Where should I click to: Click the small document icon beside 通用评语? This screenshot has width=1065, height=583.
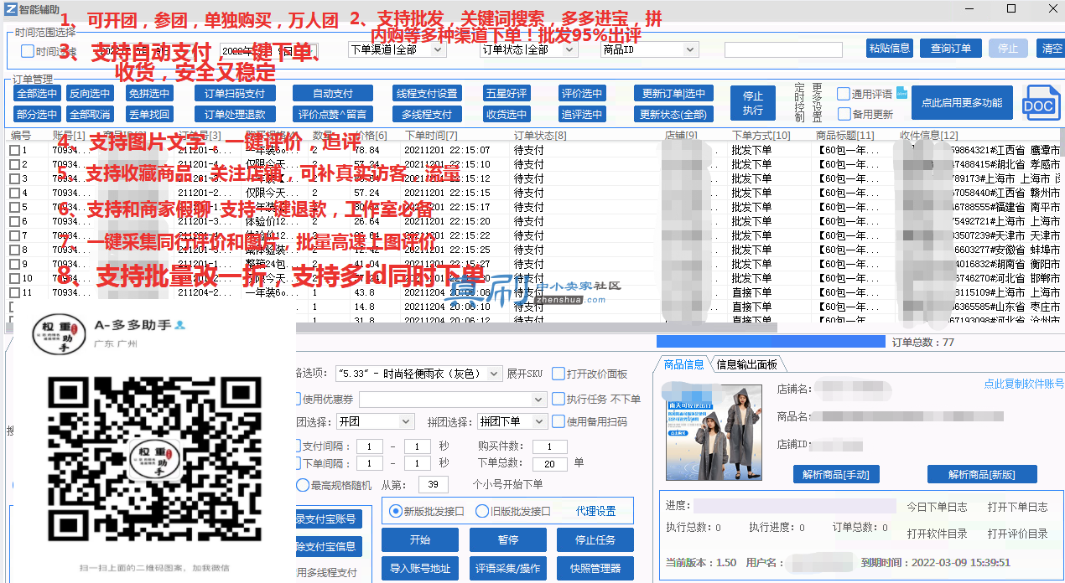[x=901, y=93]
